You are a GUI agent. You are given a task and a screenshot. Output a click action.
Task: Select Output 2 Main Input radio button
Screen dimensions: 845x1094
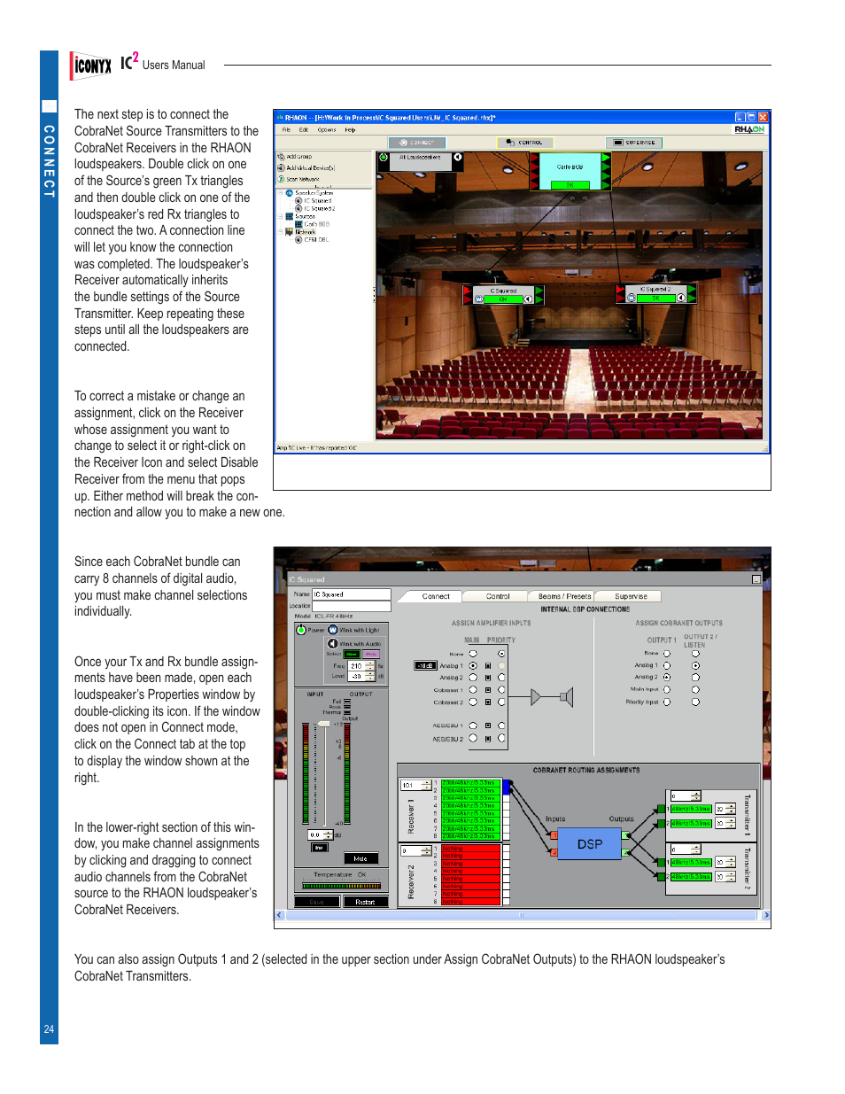[x=695, y=689]
